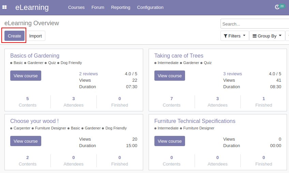This screenshot has width=289, height=173.
Task: Open the Configuration menu
Action: 150,7
